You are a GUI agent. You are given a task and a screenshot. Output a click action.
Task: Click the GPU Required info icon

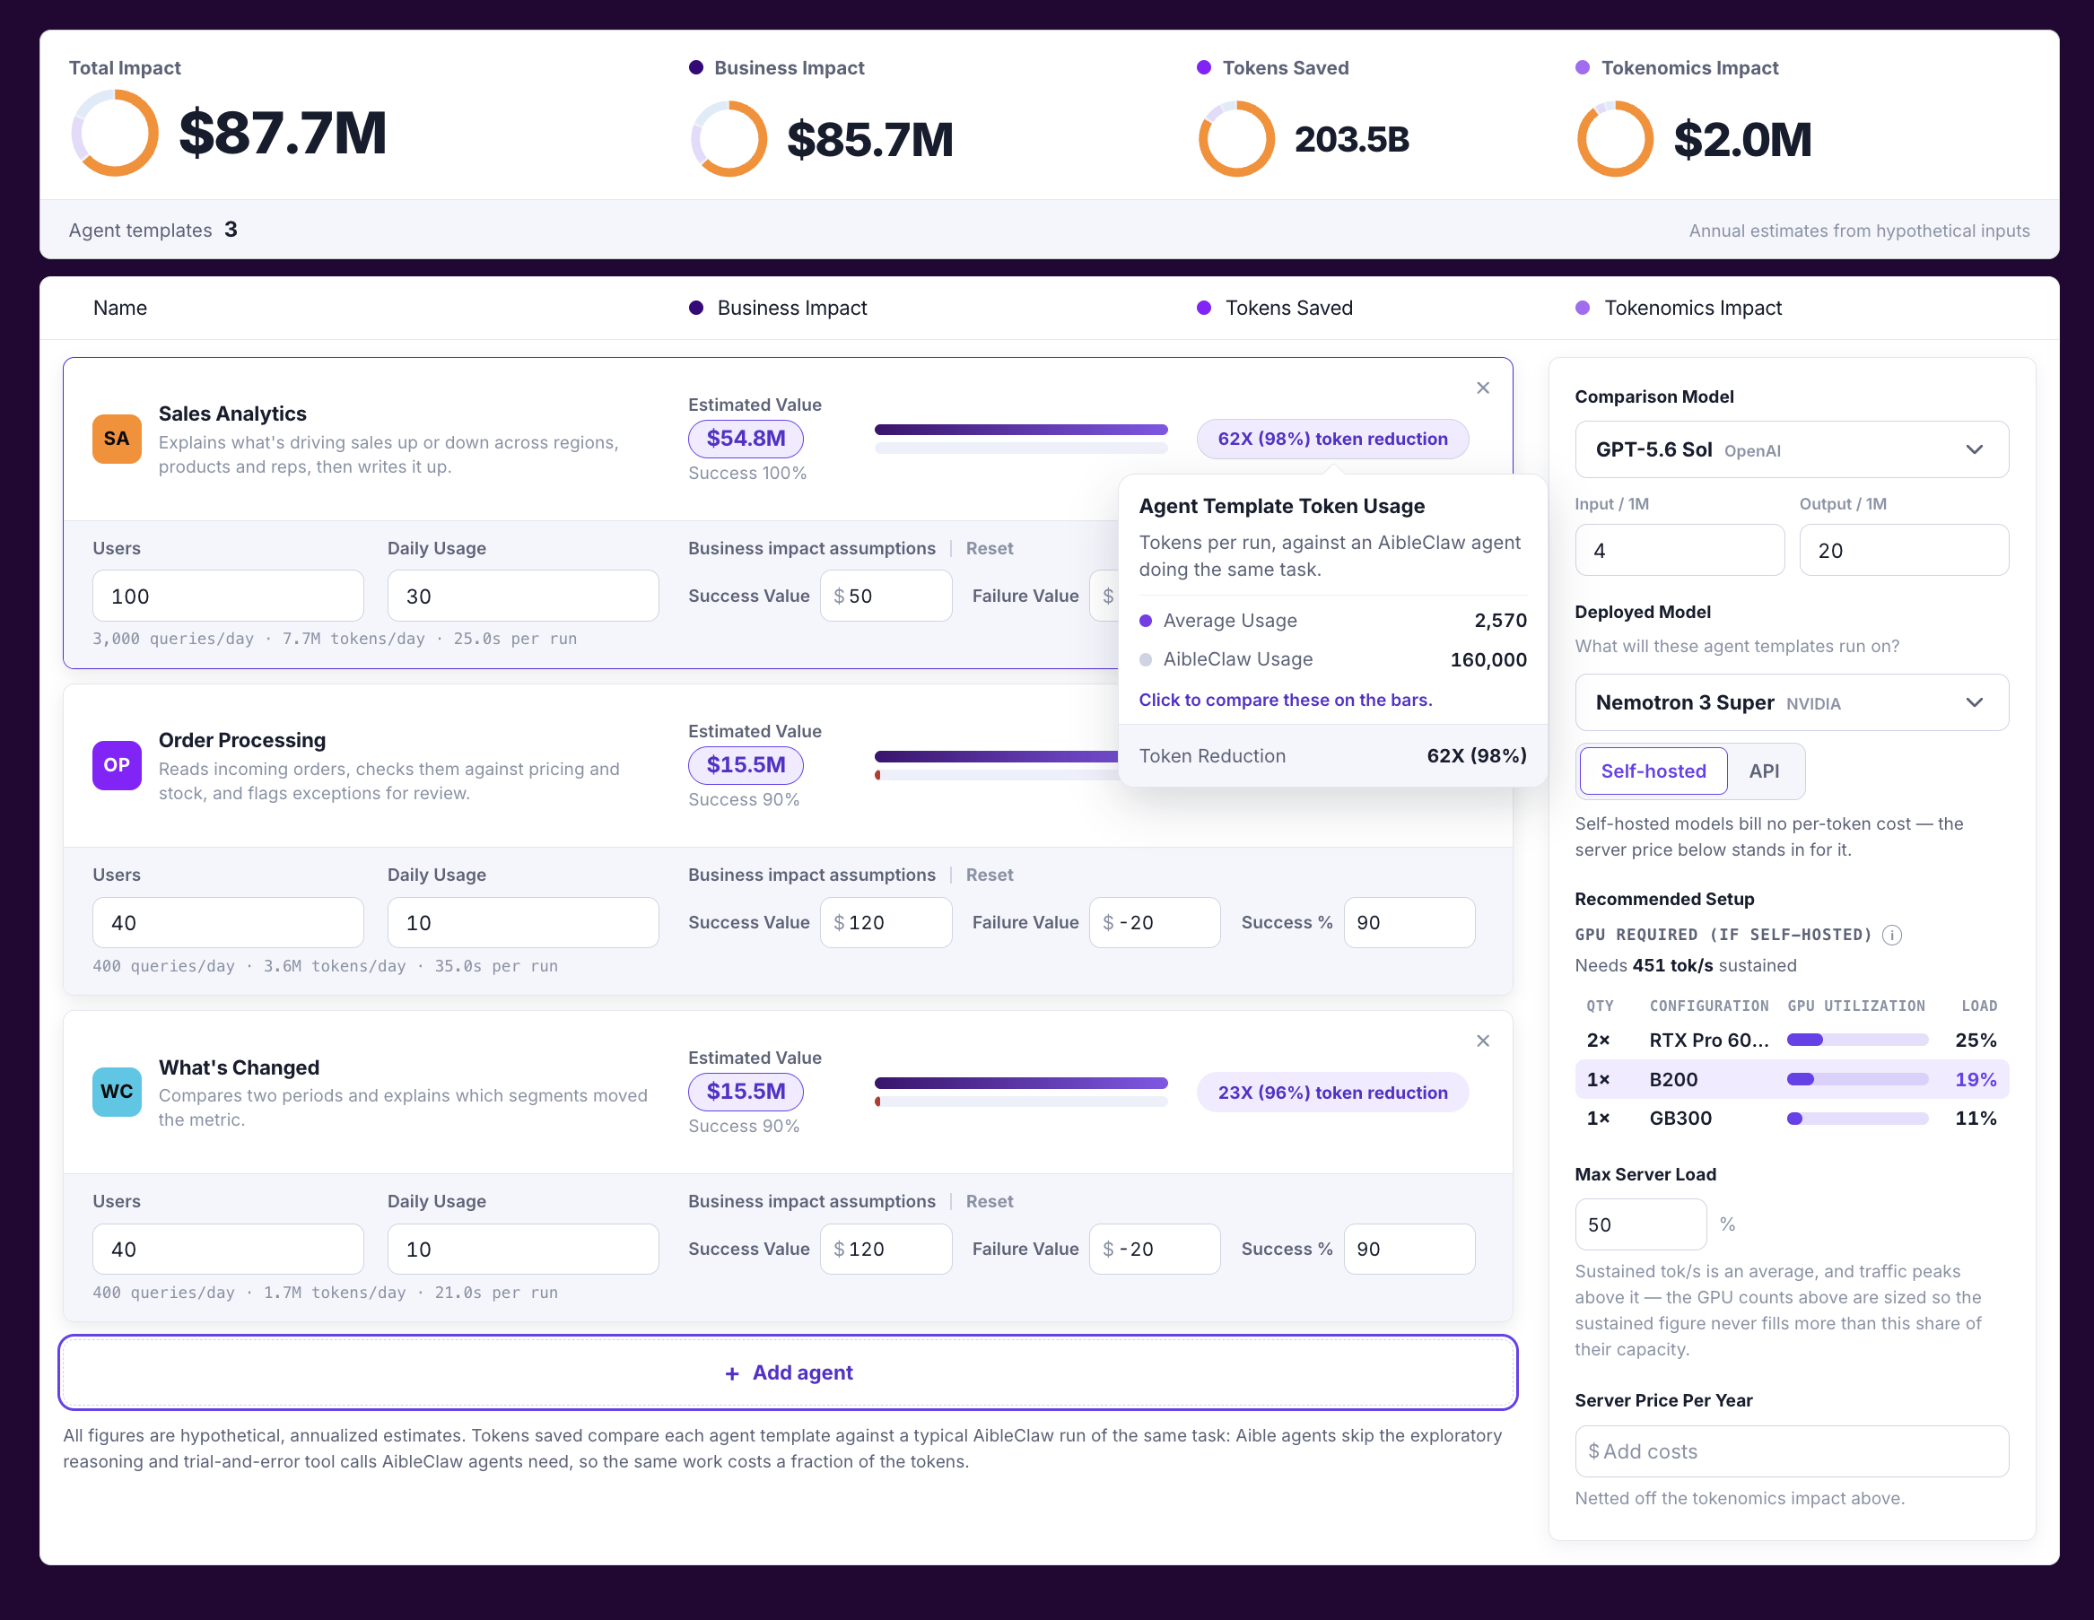pos(1892,935)
